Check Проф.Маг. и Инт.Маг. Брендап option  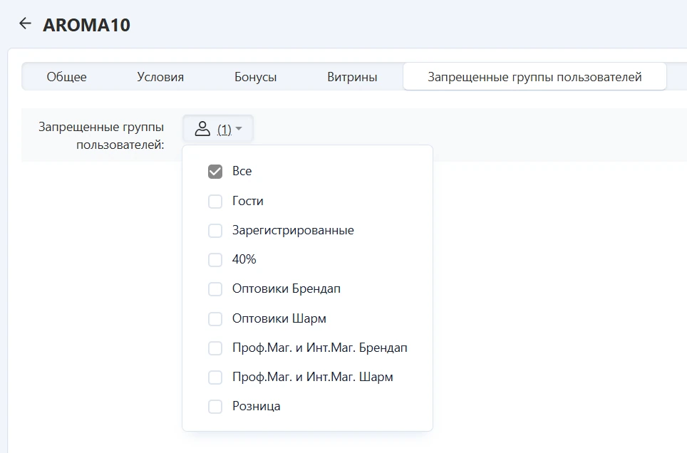pyautogui.click(x=215, y=348)
